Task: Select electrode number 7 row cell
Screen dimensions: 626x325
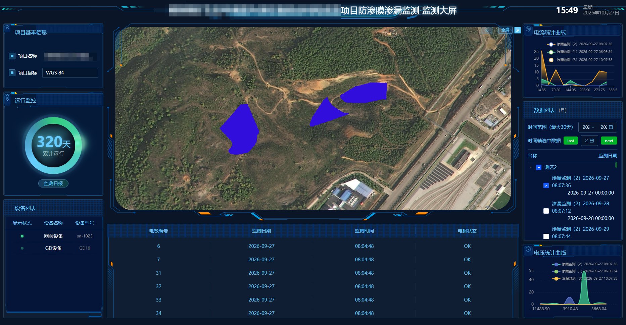Action: [158, 260]
